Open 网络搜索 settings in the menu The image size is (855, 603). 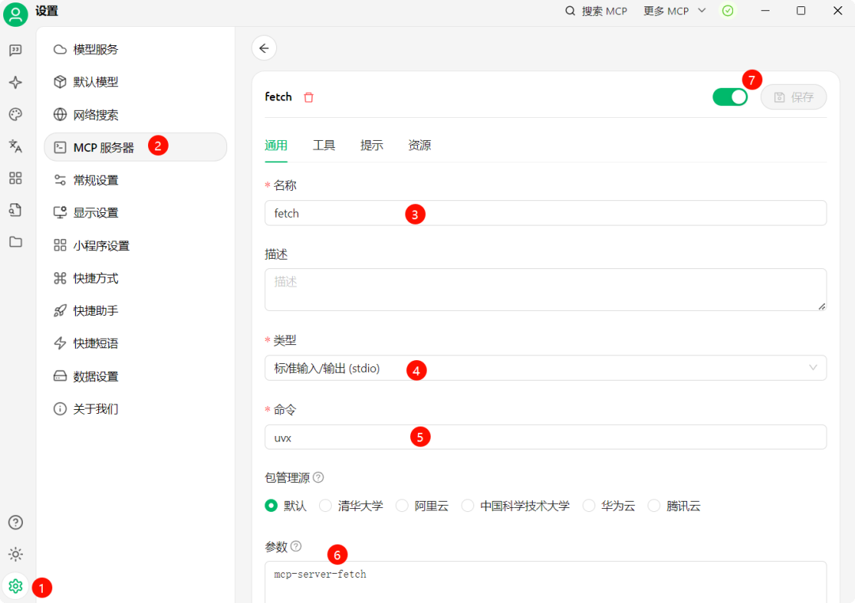96,115
